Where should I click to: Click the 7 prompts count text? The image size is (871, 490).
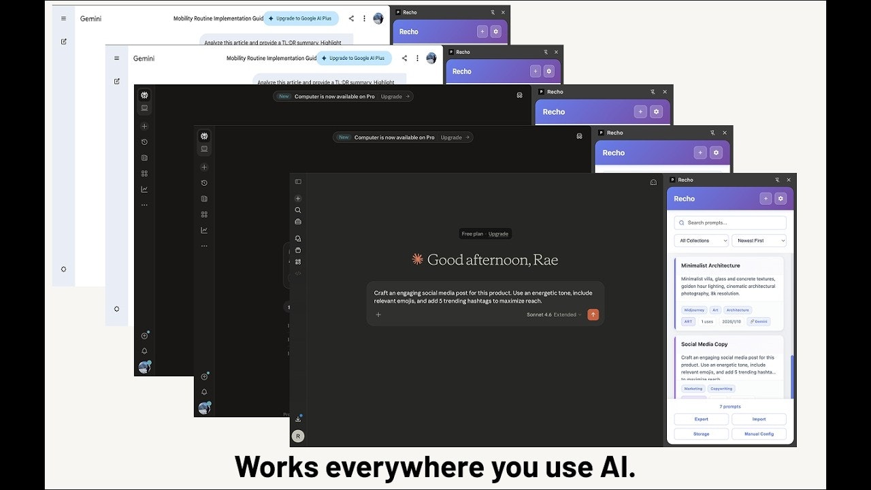tap(730, 407)
